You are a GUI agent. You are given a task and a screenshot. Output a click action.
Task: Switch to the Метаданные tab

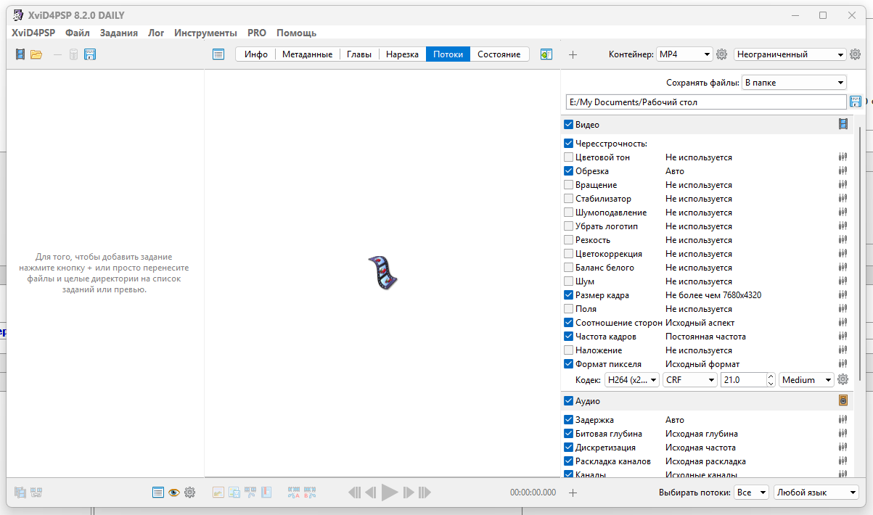click(308, 54)
